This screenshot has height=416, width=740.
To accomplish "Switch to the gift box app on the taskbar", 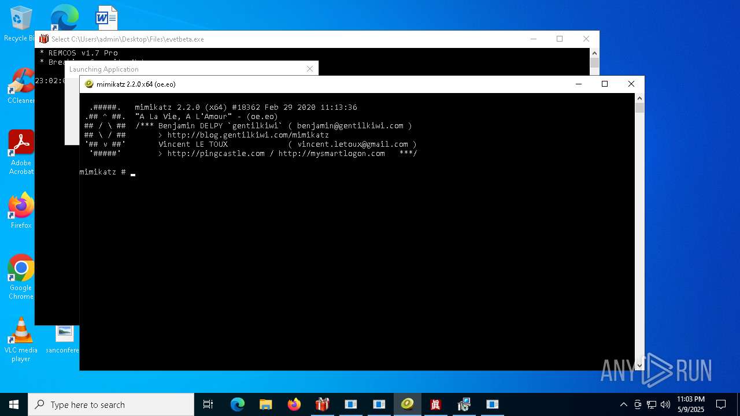I will [323, 404].
